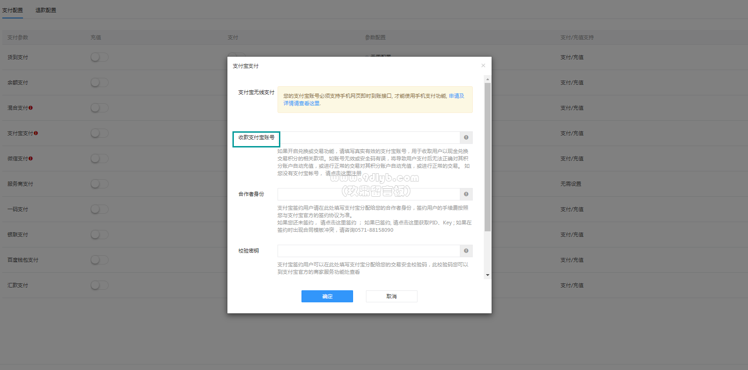This screenshot has height=370, width=748.
Task: Focus the 校验密钥 input field
Action: point(369,251)
